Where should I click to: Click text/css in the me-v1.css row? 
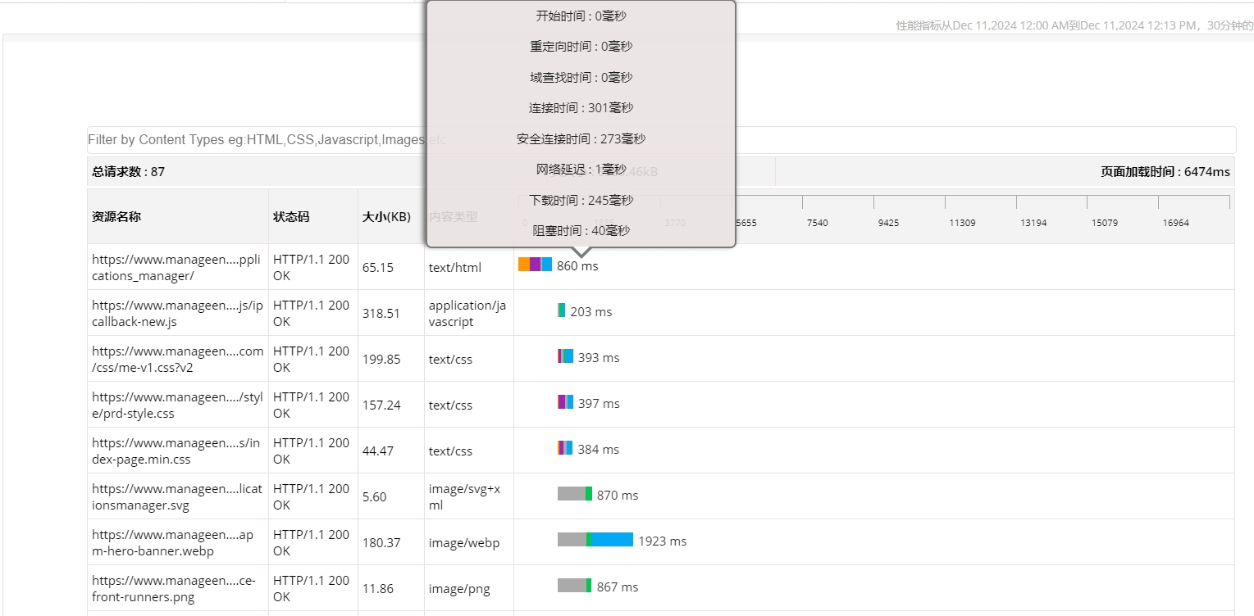(450, 359)
